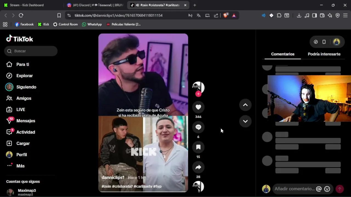Open Facebook bookmark
The height and width of the screenshot is (197, 351).
click(x=24, y=24)
